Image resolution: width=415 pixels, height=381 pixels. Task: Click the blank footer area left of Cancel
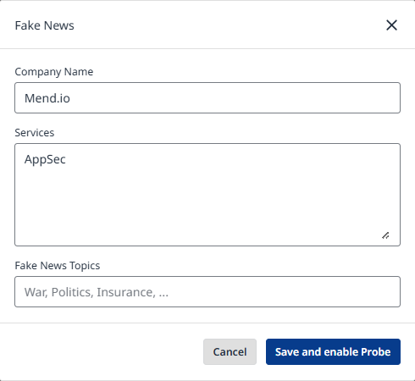point(102,351)
